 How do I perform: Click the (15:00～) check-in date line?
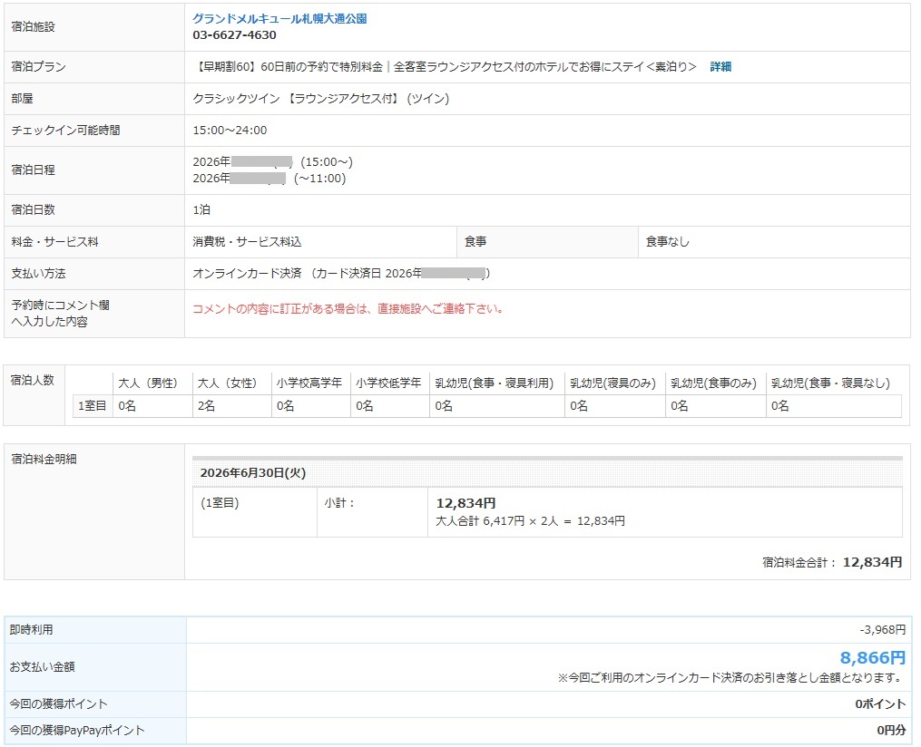272,162
